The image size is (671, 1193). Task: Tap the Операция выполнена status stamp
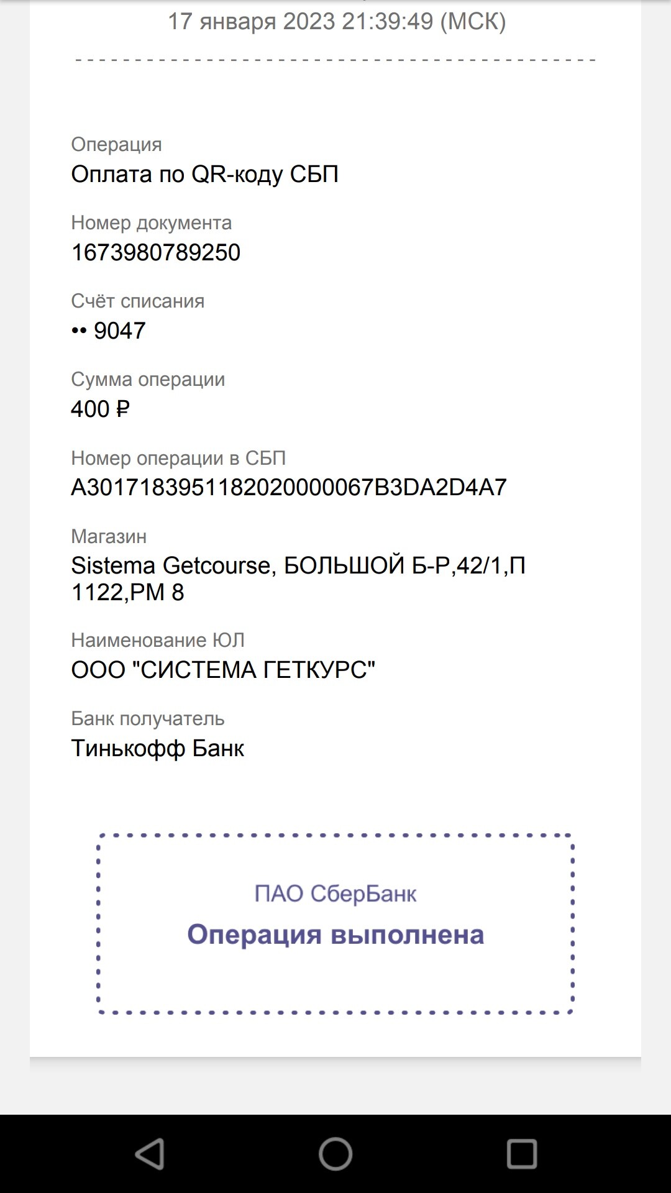(335, 935)
